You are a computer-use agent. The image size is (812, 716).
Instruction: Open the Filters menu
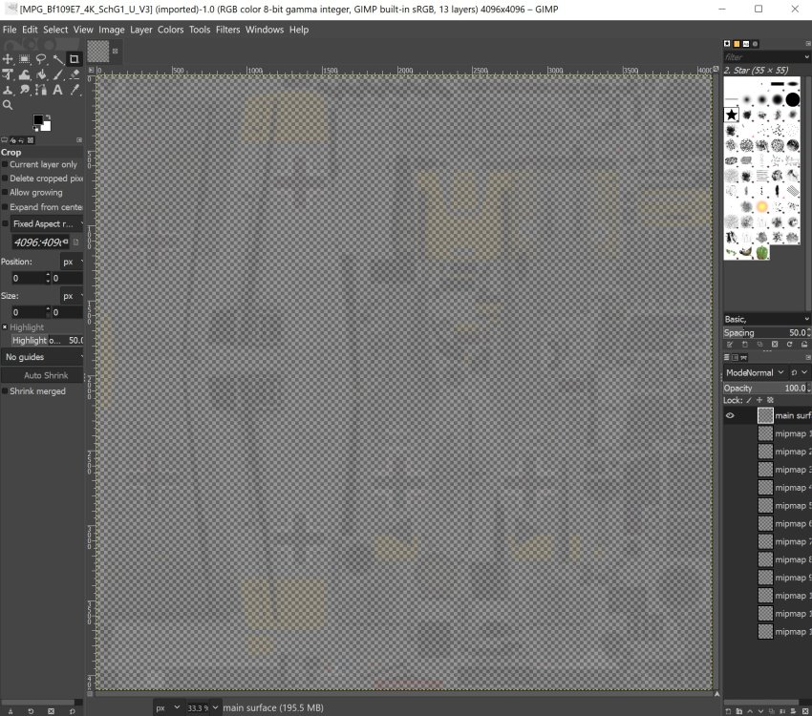coord(227,30)
